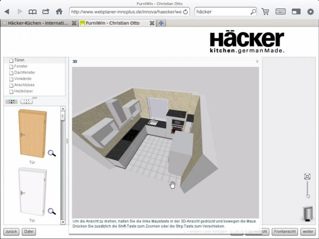Click the search field containing häcker
This screenshot has width=319, height=239.
coord(223,12)
